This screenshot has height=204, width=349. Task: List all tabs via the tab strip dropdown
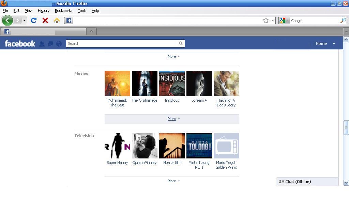(x=346, y=32)
